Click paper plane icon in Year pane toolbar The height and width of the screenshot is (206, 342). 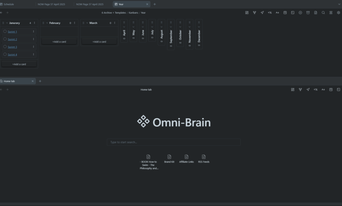[x=262, y=13]
